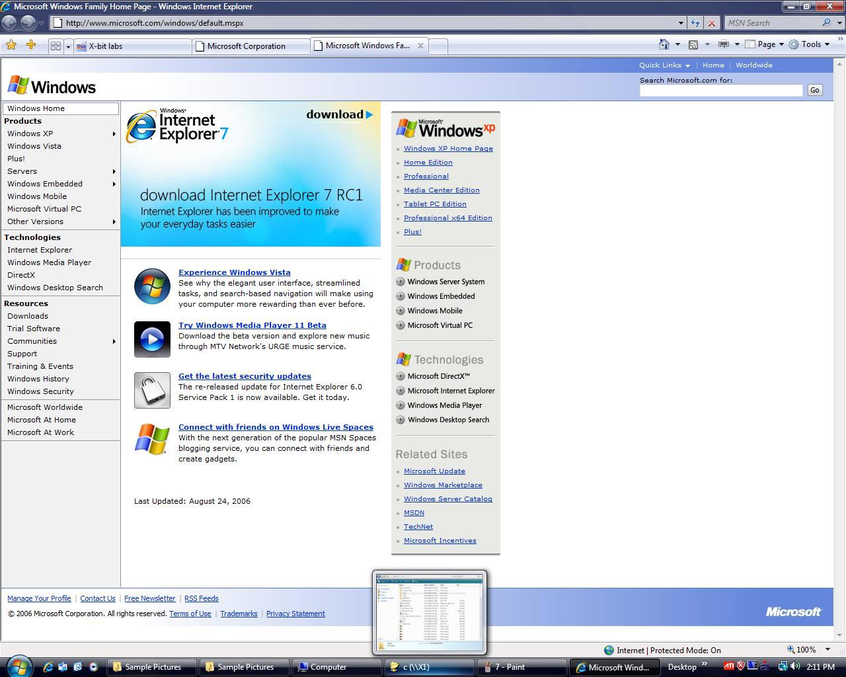Launch Internet Explorer from the Quick Launch bar
846x677 pixels.
48,667
